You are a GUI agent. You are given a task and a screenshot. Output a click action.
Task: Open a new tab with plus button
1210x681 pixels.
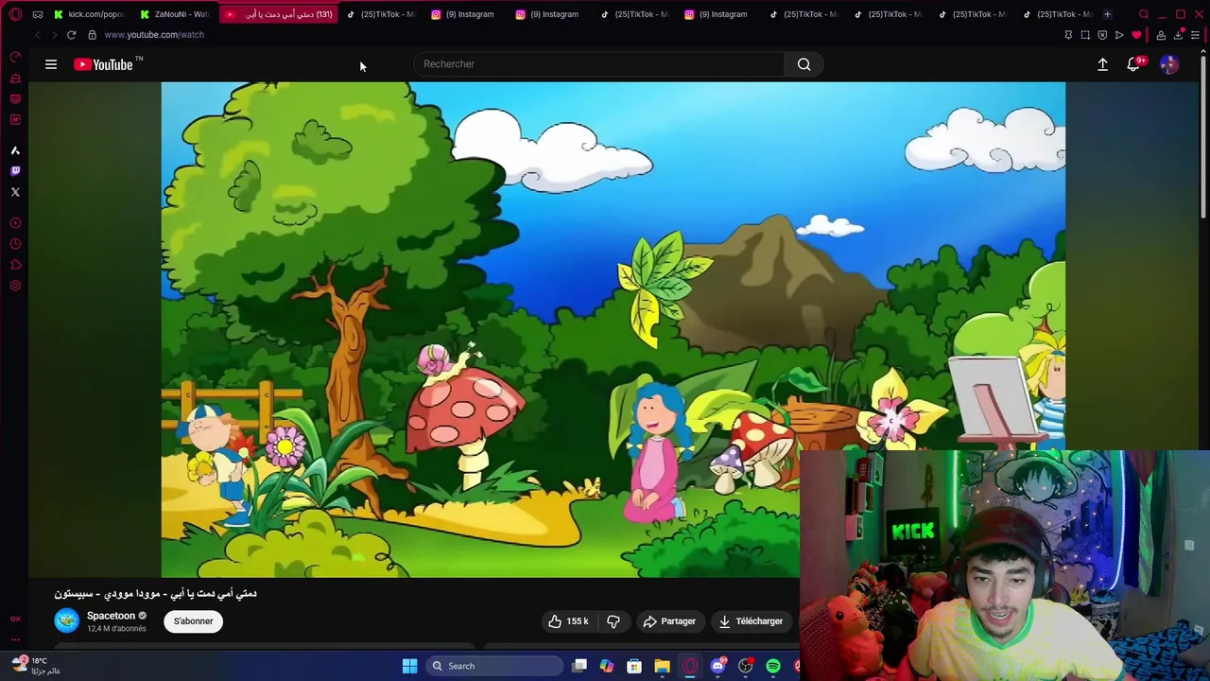[x=1107, y=14]
